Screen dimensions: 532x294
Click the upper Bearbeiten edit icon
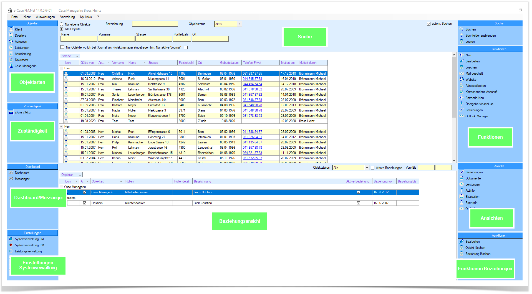462,61
